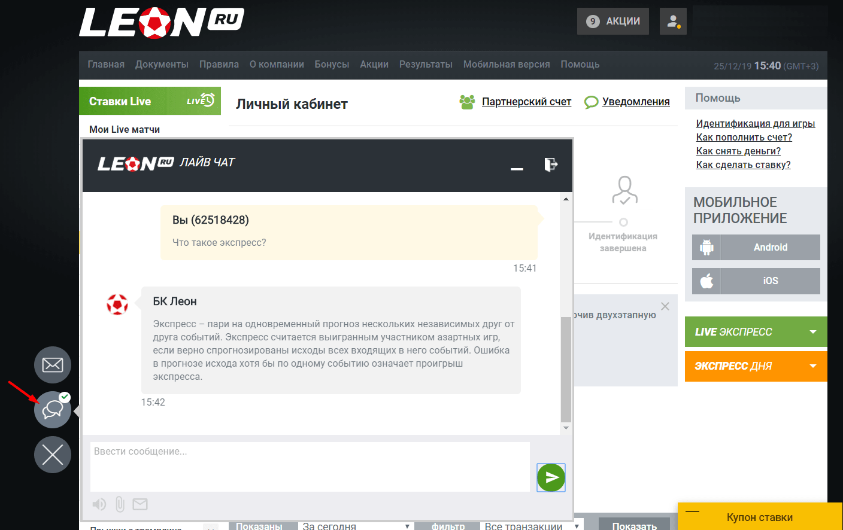Click the Мои Live матчи heading
843x530 pixels.
pos(125,129)
